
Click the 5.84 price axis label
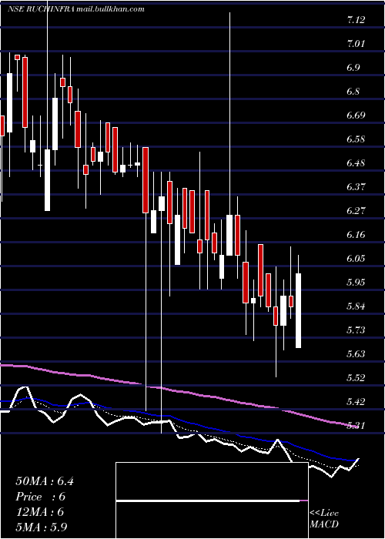point(356,306)
